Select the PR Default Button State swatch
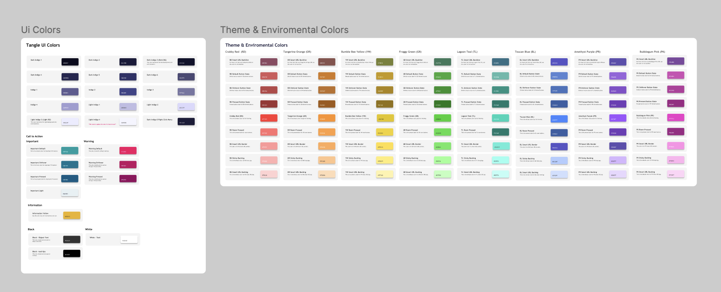The image size is (721, 292). coord(618,76)
